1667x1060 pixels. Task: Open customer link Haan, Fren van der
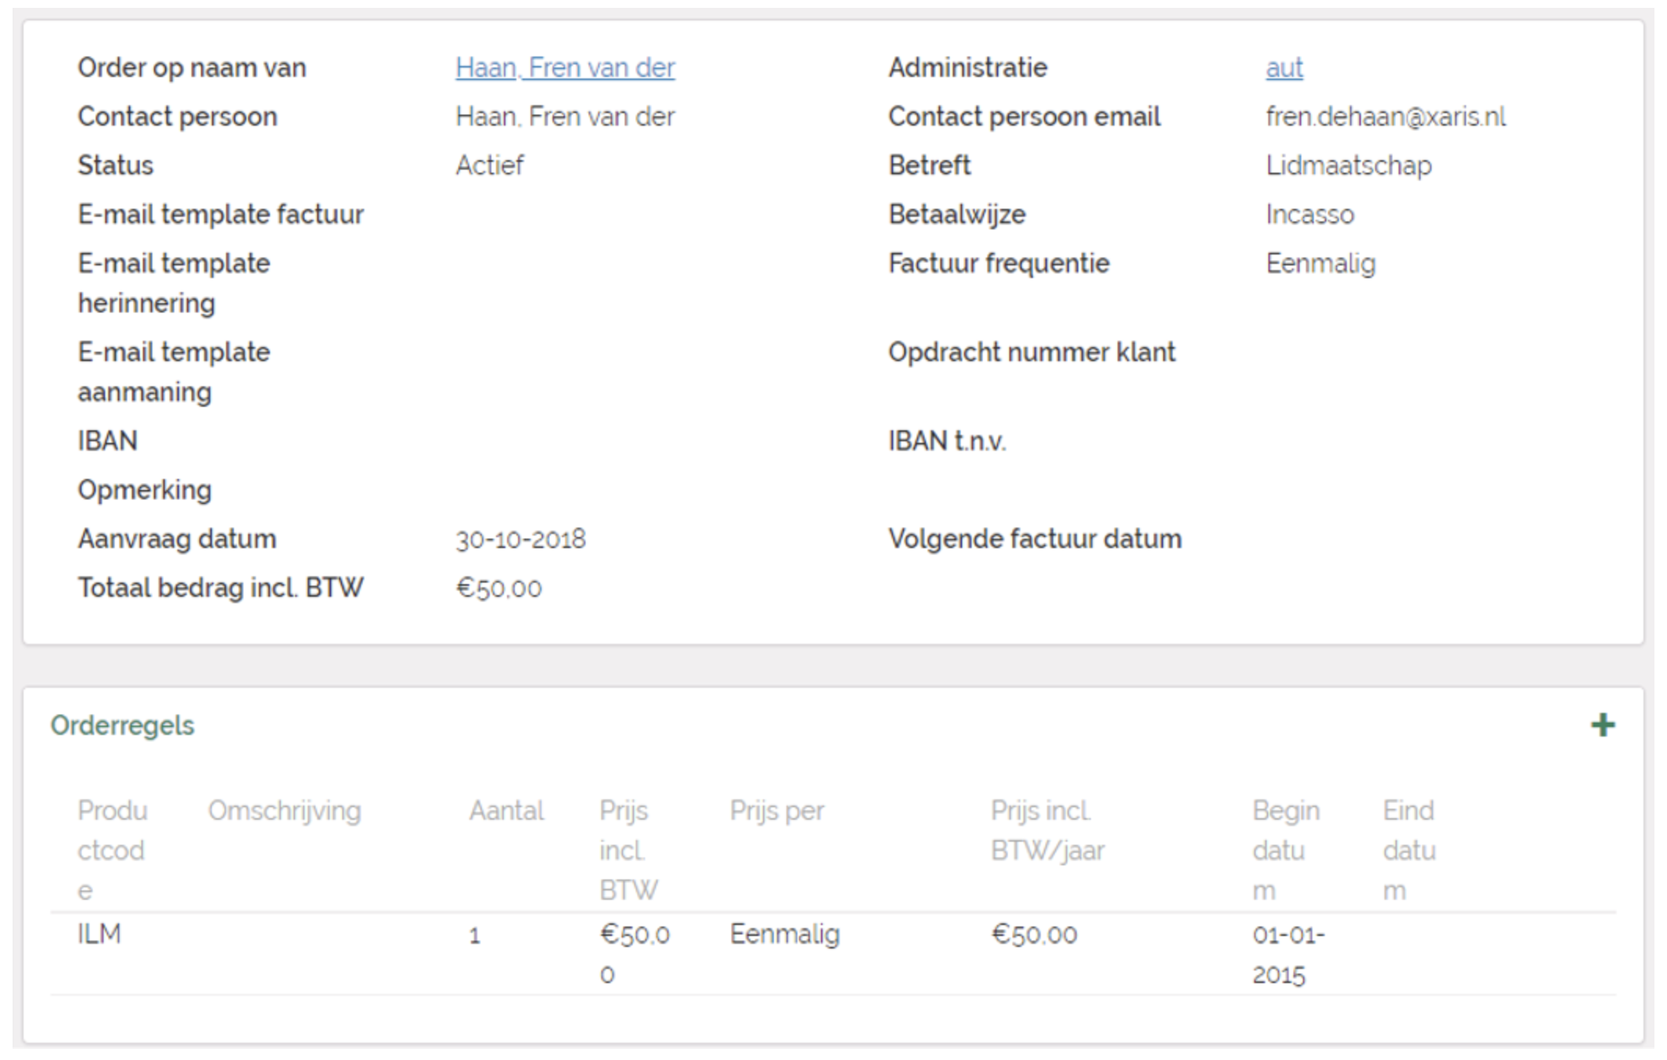click(x=564, y=68)
